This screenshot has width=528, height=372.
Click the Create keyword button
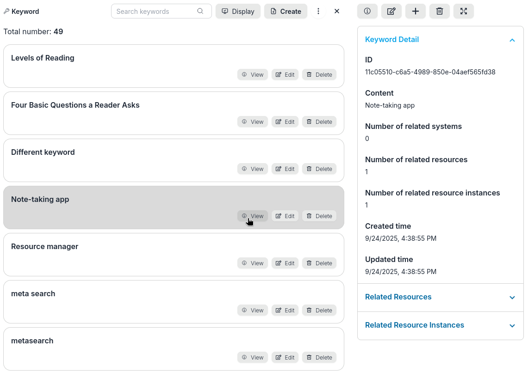(286, 11)
